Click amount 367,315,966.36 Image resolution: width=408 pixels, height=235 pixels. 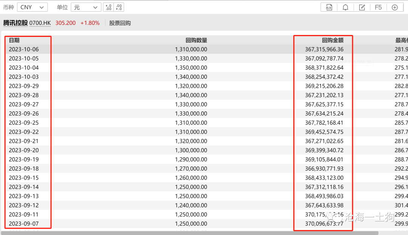[x=324, y=49]
